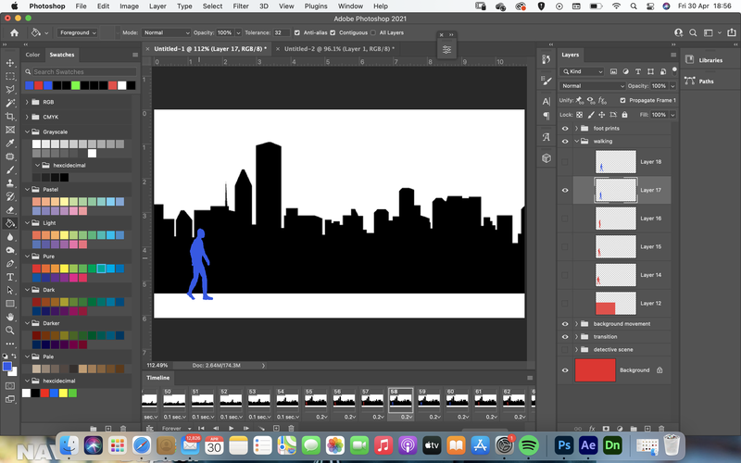741x463 pixels.
Task: Toggle the Anti-alias checkbox
Action: [x=296, y=32]
